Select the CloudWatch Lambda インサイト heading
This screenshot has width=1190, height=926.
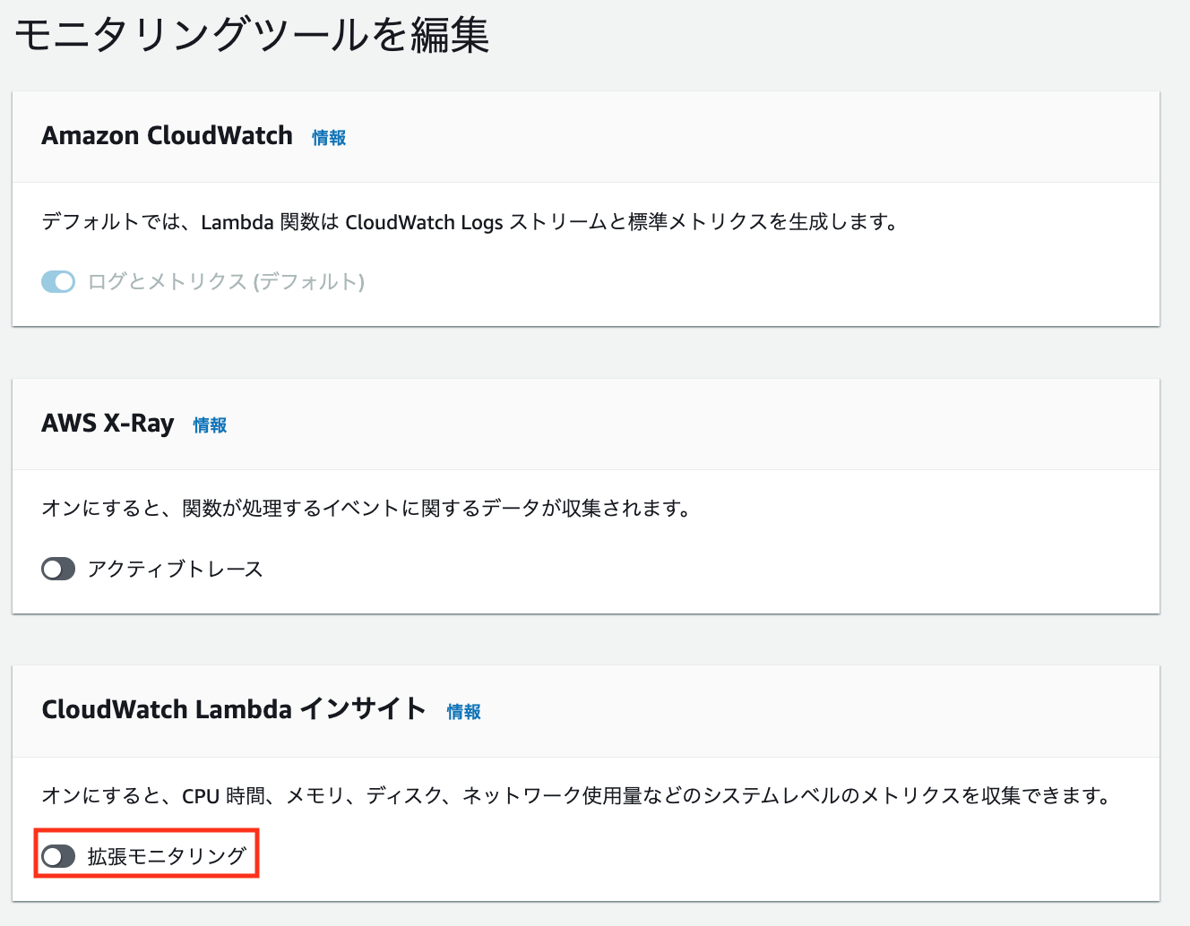[235, 709]
